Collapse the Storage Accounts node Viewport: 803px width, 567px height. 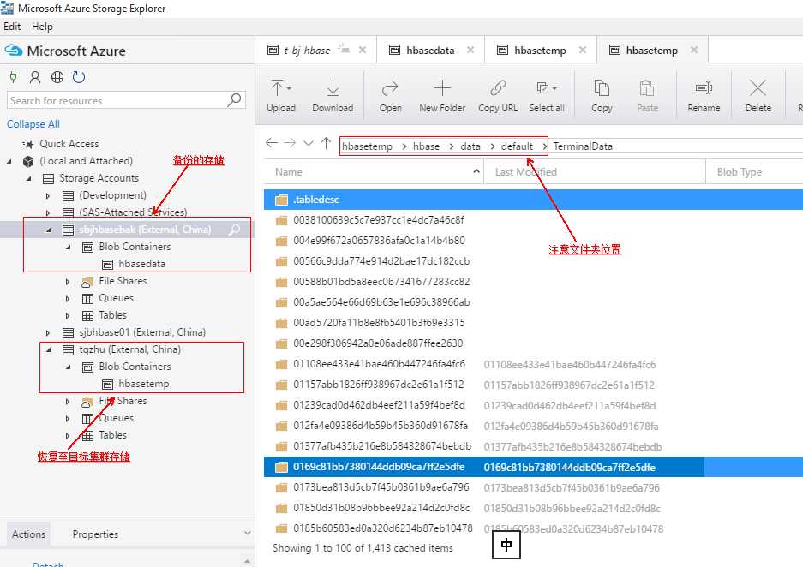click(28, 179)
